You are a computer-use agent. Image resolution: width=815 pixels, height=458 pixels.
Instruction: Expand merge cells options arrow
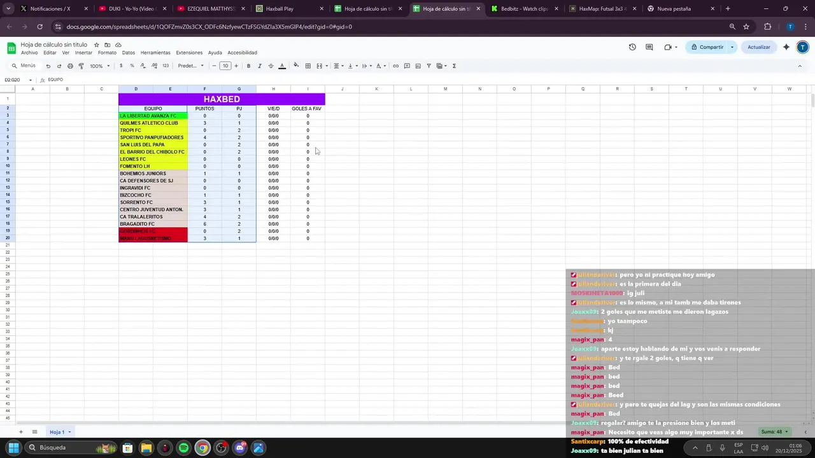point(327,66)
